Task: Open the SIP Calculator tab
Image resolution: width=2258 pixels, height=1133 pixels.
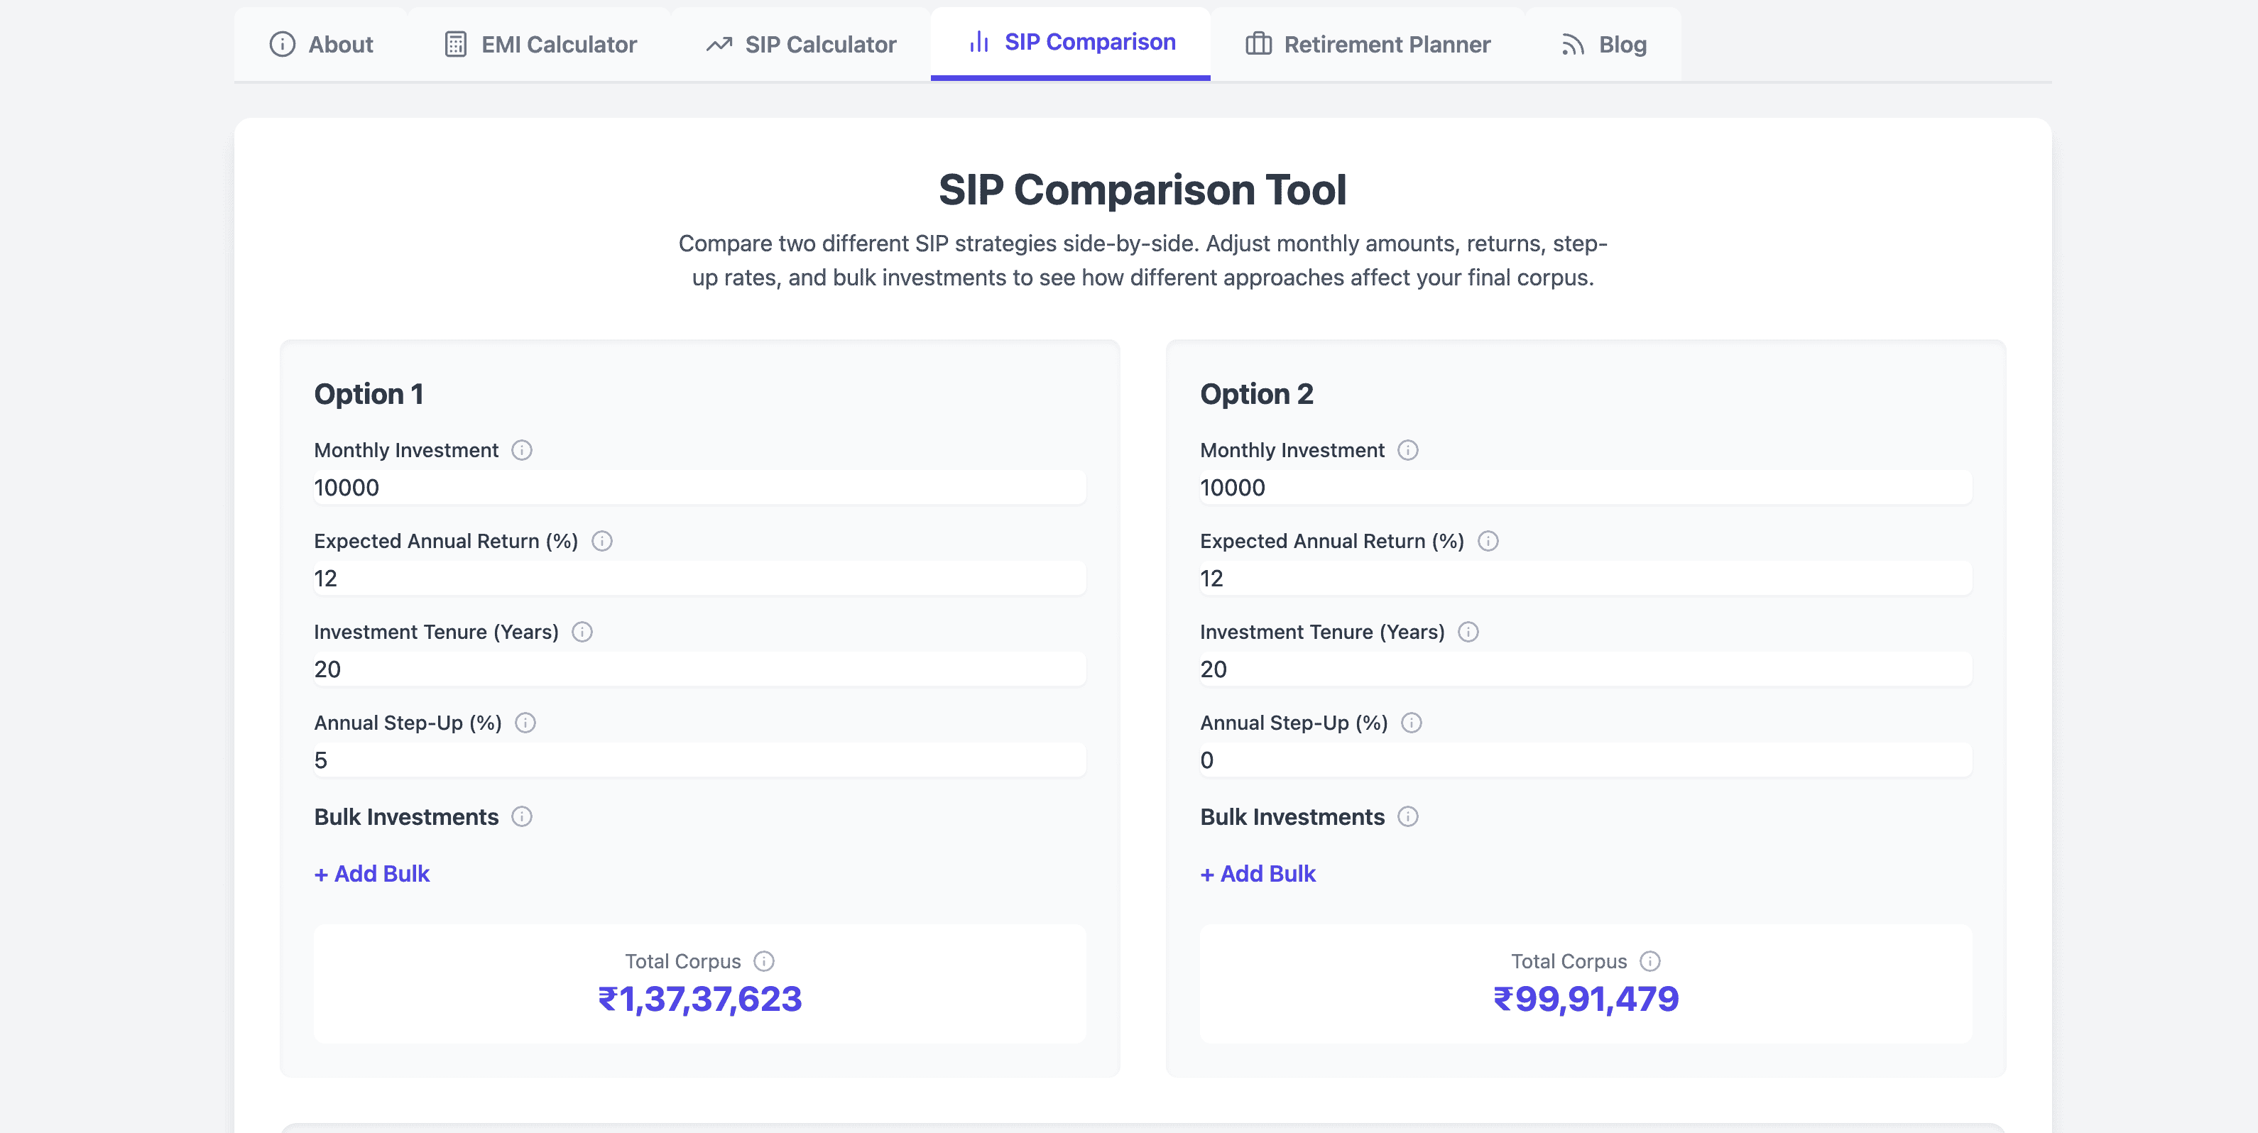Action: [x=801, y=44]
